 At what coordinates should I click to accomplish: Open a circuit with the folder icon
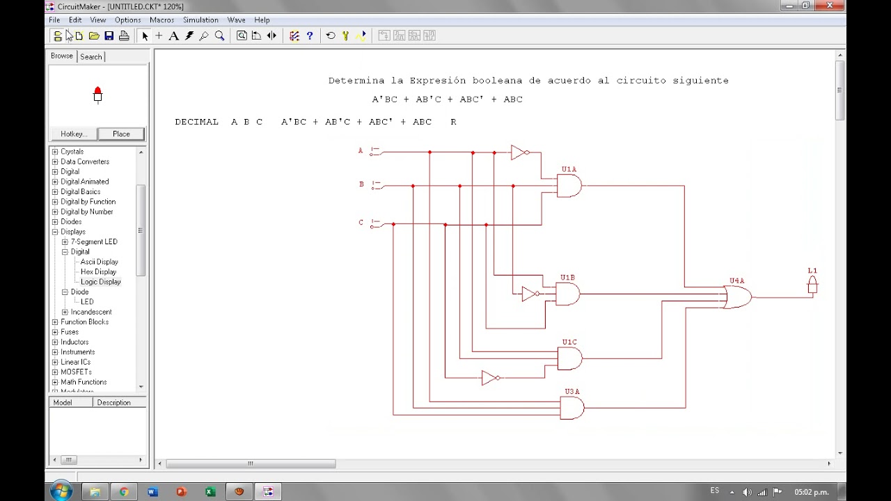[94, 35]
